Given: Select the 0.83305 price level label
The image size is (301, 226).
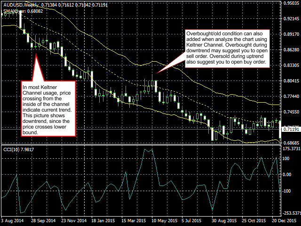Looking at the screenshot, I should point(291,65).
